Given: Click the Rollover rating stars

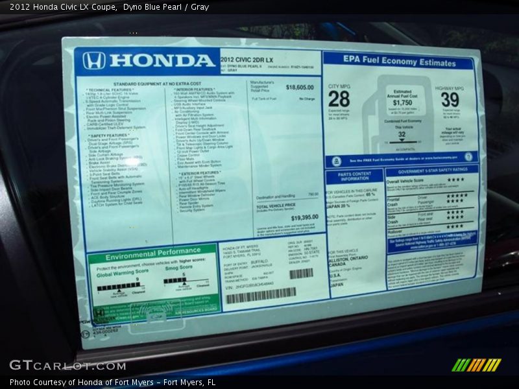Looking at the screenshot, I should (x=455, y=226).
